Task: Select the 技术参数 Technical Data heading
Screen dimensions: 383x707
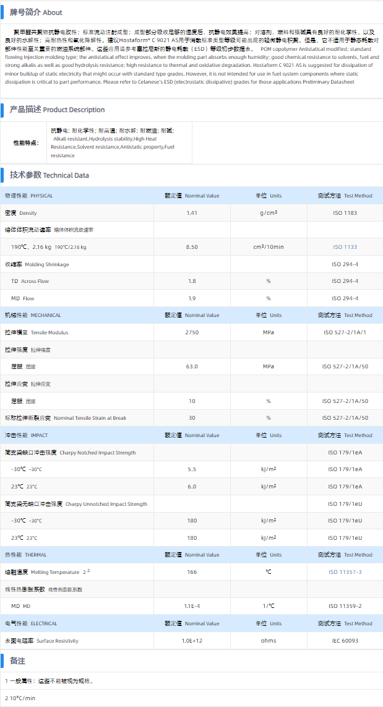Action: point(49,175)
